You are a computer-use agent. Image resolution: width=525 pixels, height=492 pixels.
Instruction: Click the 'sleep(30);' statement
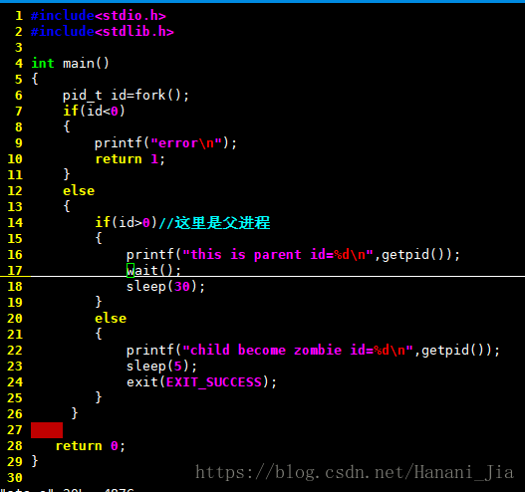point(165,287)
